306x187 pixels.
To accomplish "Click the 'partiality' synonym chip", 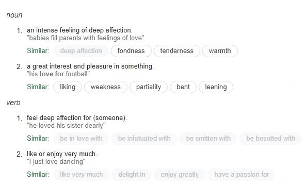I will (149, 87).
